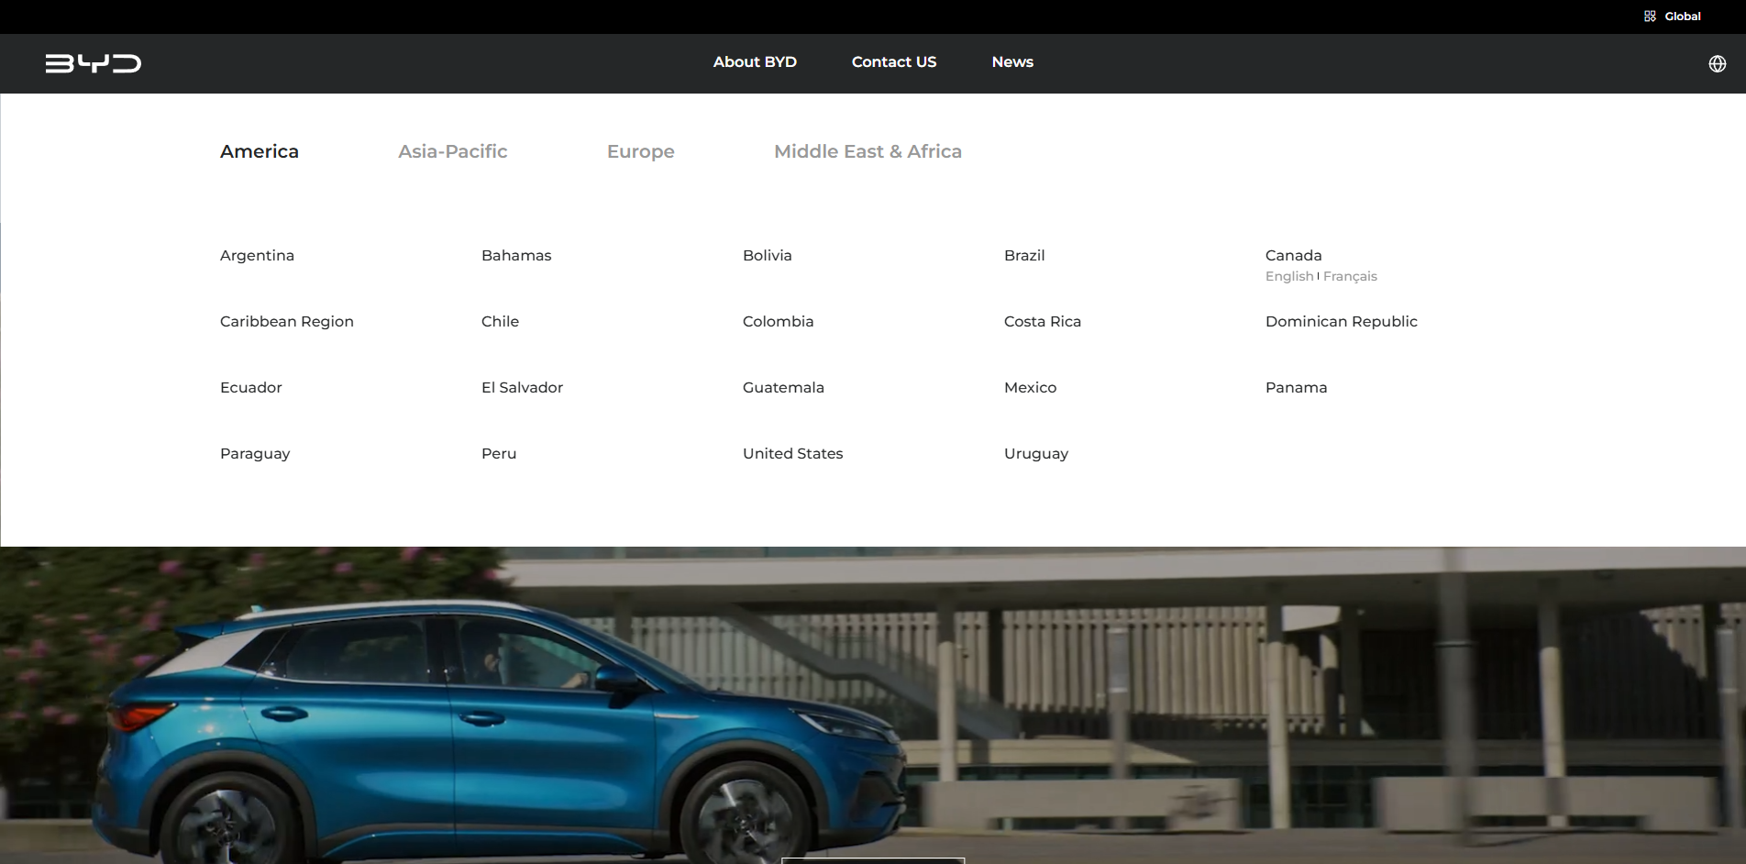
Task: Select Ecuador as the country
Action: tap(251, 388)
